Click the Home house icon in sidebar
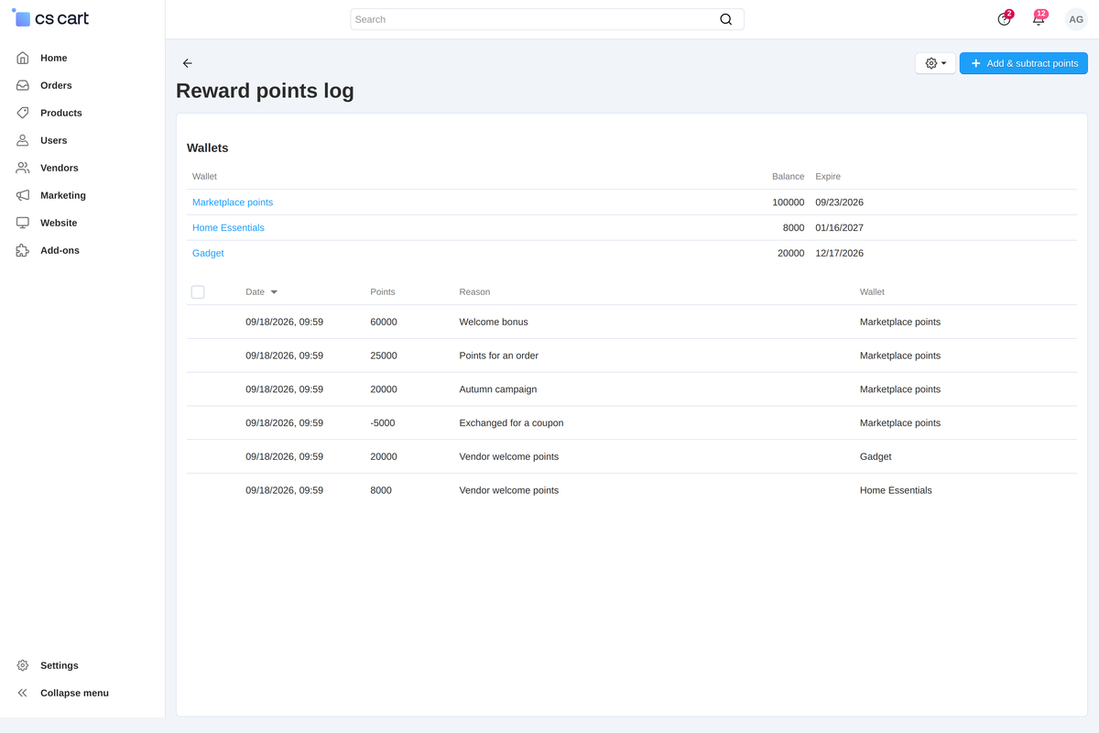This screenshot has height=733, width=1099. click(x=23, y=58)
